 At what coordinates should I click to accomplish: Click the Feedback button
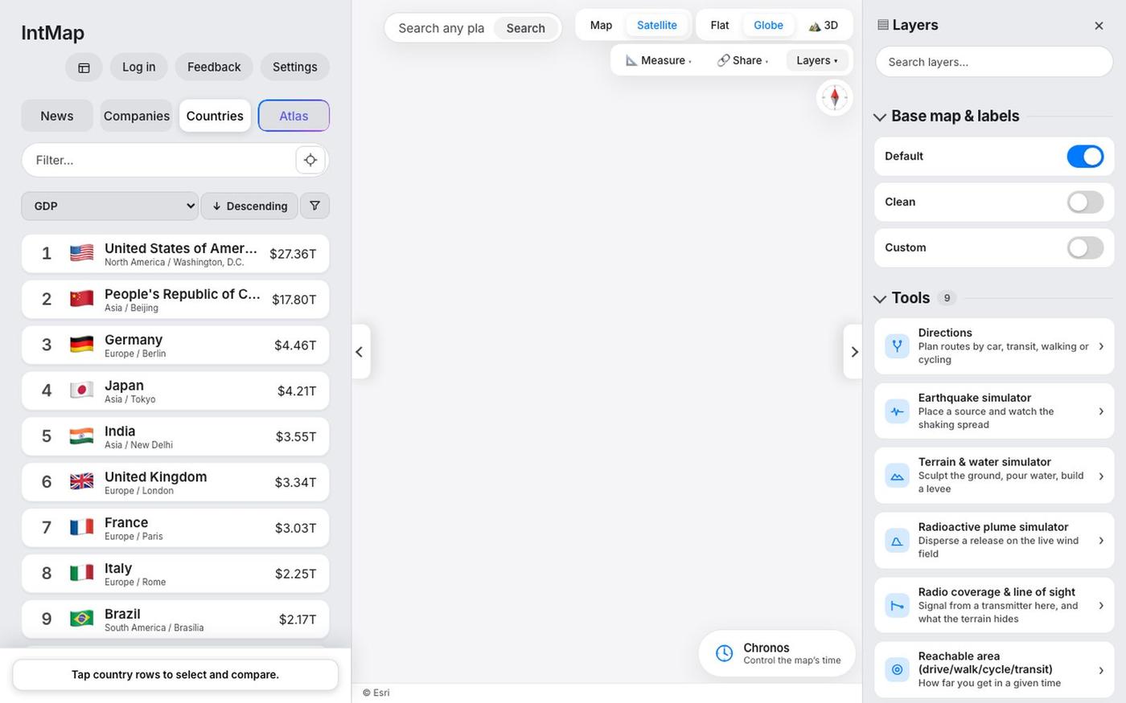click(x=214, y=67)
